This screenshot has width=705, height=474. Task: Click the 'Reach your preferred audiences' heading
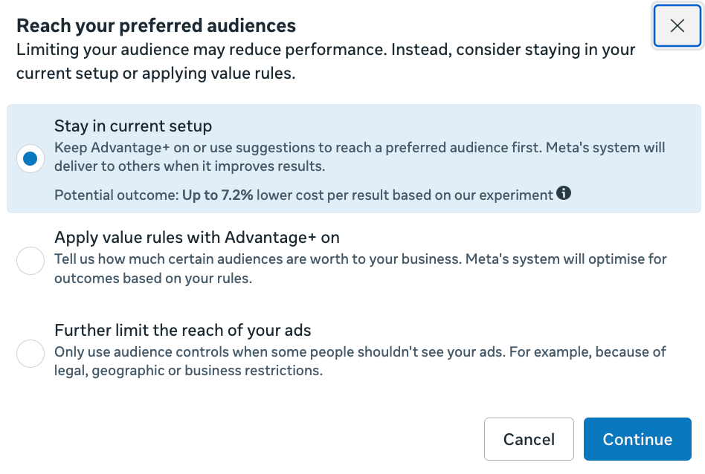click(x=156, y=26)
